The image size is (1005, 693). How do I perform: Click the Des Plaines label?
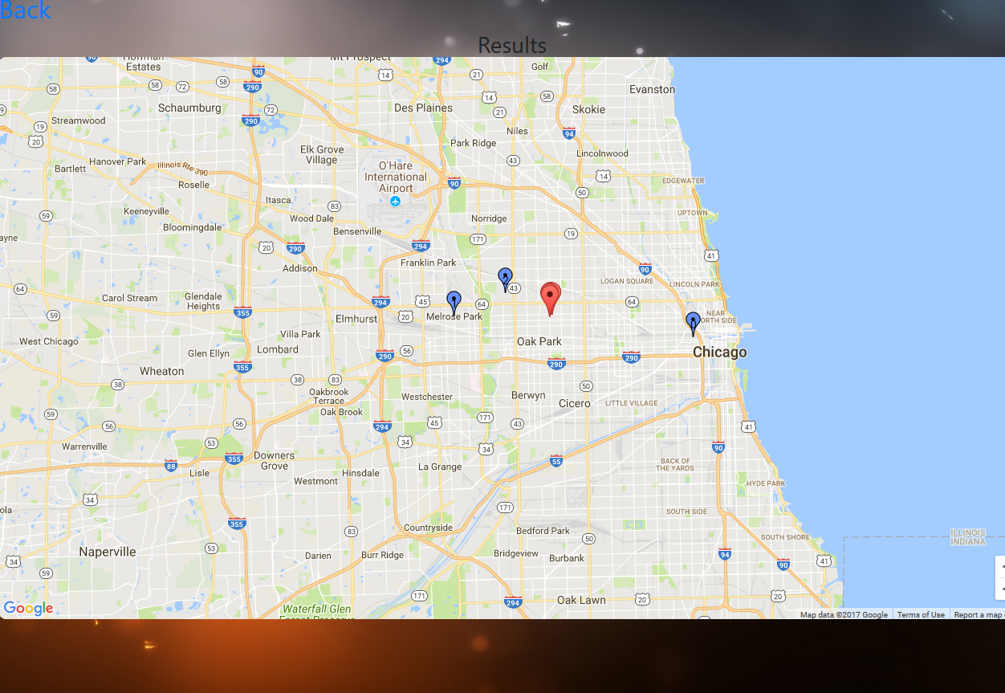(x=423, y=108)
